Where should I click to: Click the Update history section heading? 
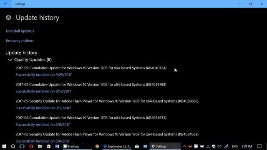click(x=21, y=53)
